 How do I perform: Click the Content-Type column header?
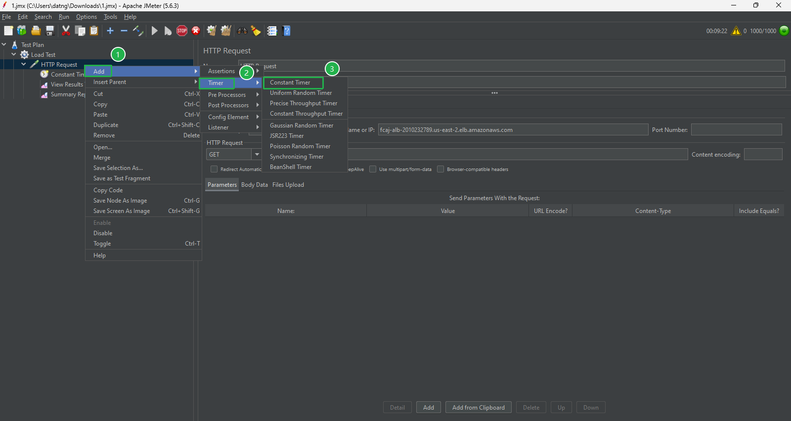coord(653,211)
